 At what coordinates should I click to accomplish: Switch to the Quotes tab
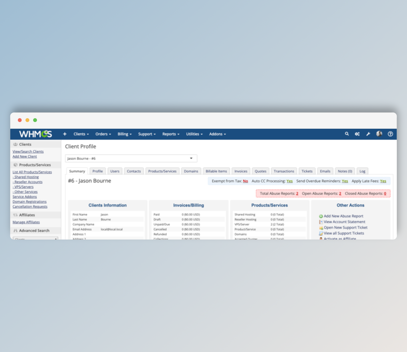coord(260,171)
